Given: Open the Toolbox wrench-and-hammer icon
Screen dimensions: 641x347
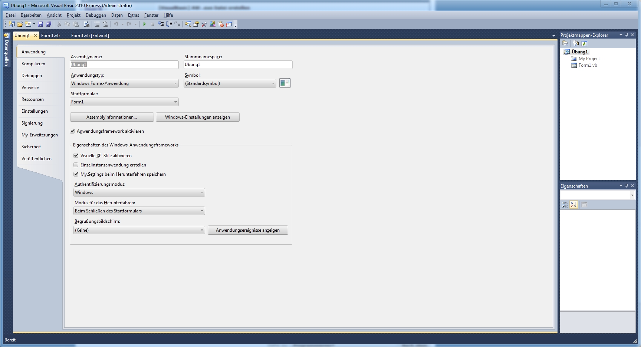Looking at the screenshot, I should click(204, 24).
